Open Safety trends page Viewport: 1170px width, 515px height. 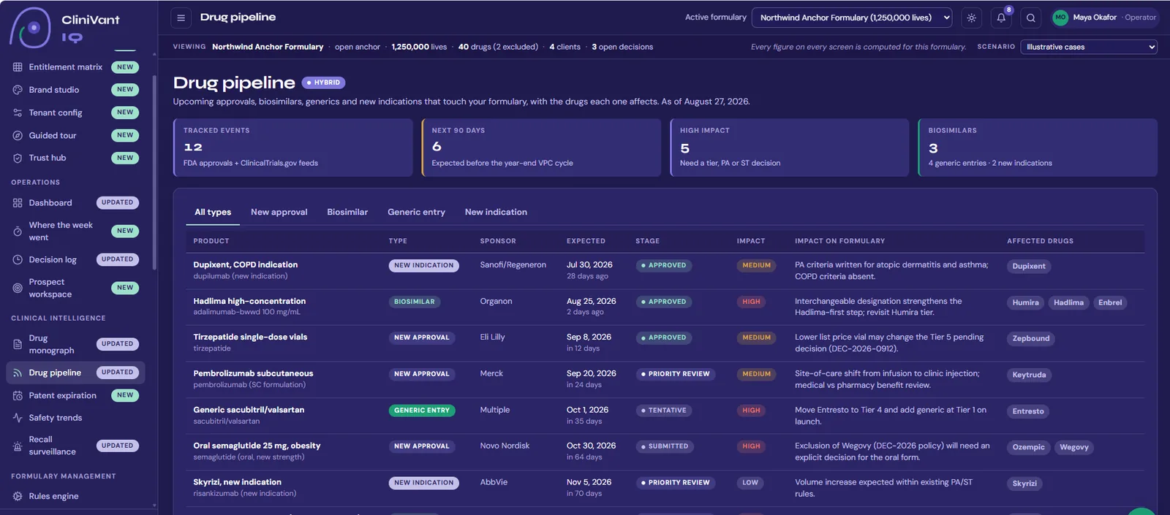click(x=76, y=418)
